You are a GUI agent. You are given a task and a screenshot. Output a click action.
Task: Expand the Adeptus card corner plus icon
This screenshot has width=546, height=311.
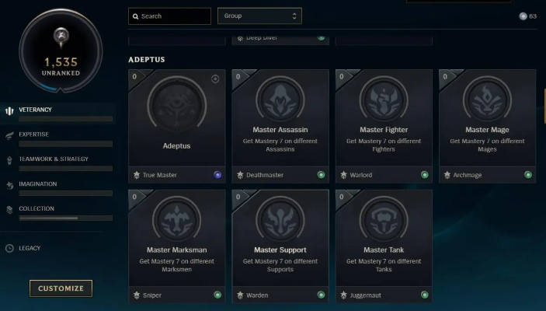click(x=215, y=79)
